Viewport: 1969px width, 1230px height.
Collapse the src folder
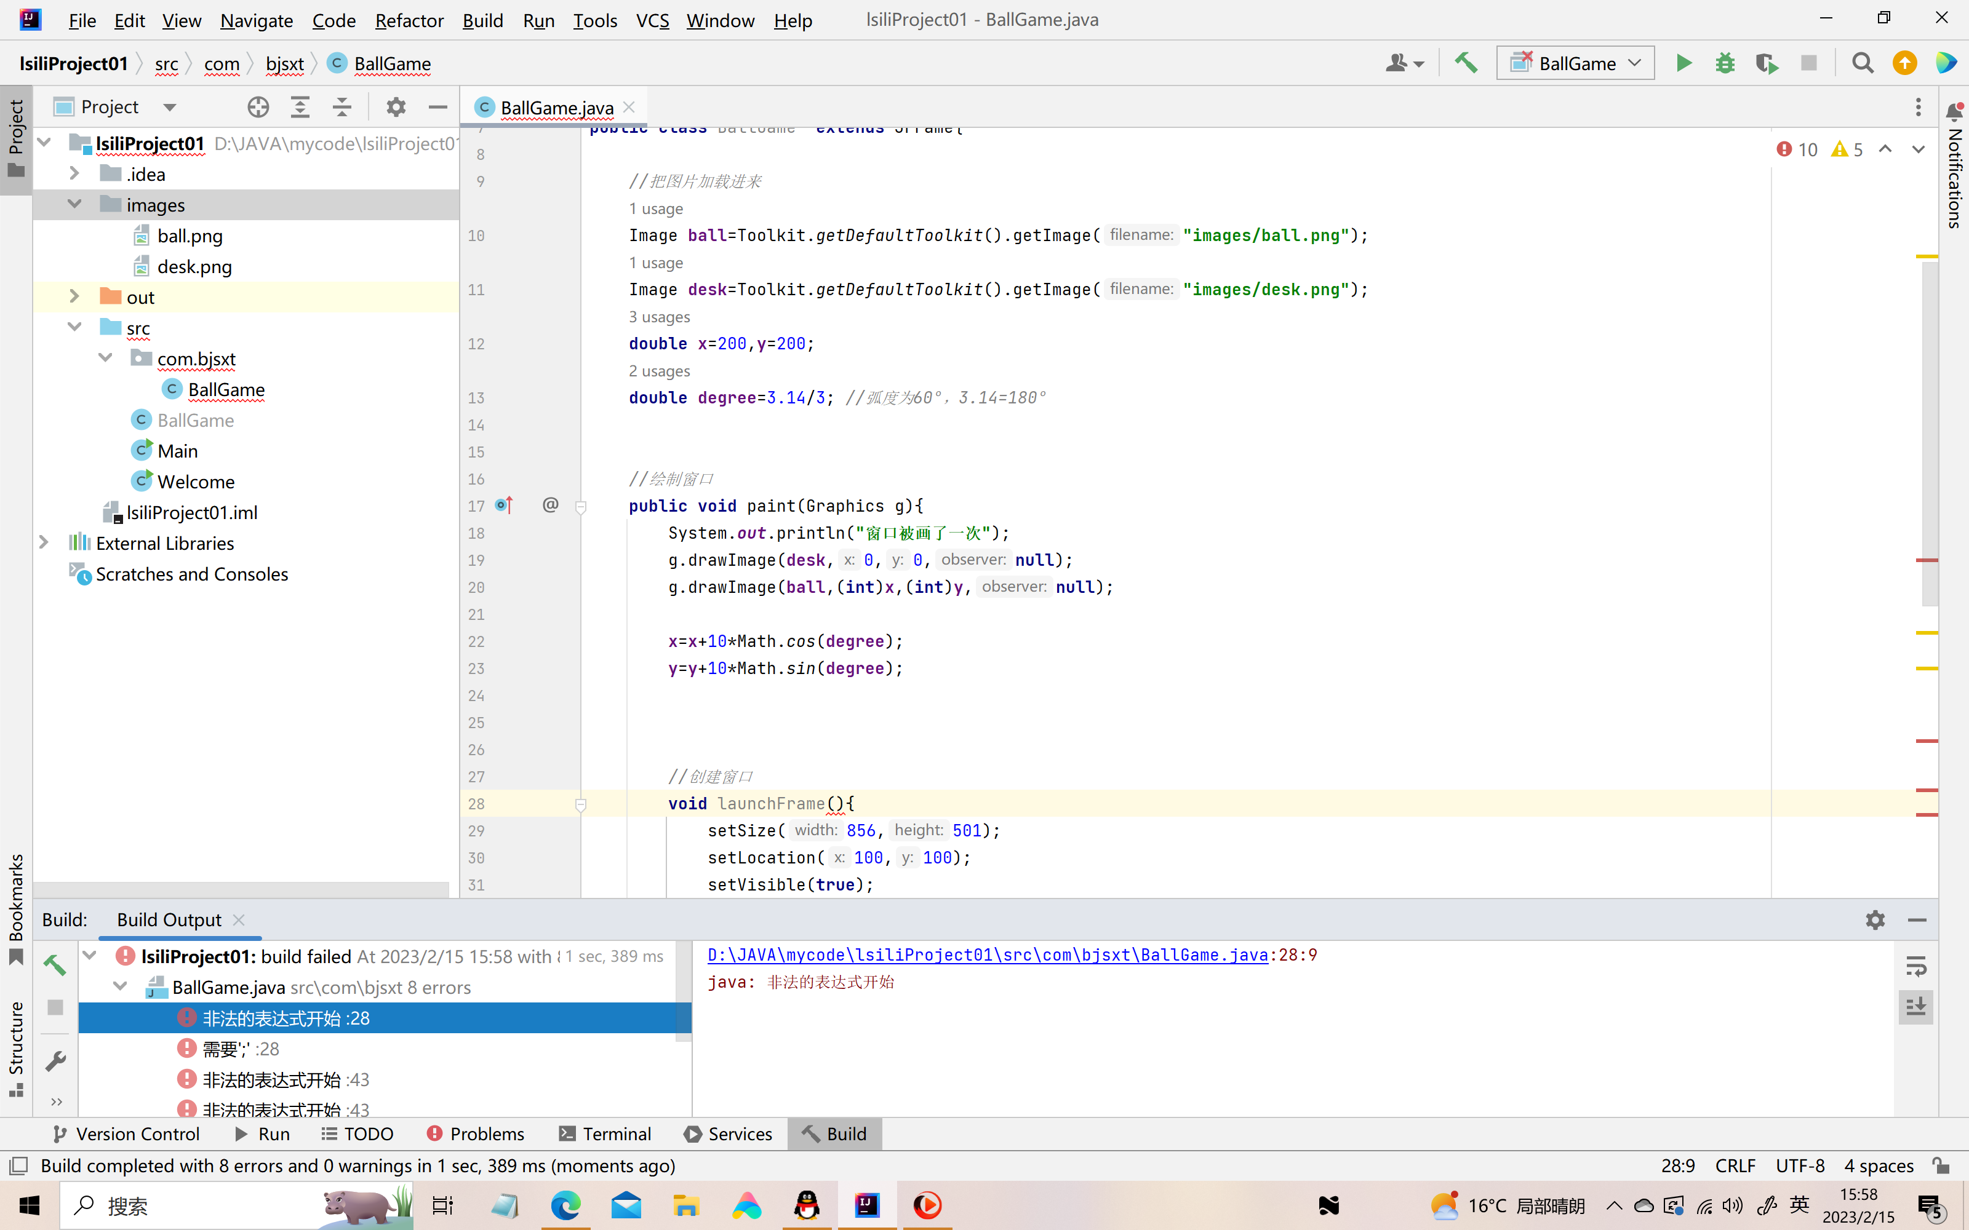[74, 327]
